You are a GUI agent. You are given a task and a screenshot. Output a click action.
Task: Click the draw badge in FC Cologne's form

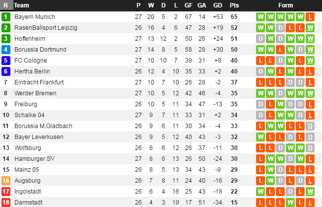pos(280,60)
